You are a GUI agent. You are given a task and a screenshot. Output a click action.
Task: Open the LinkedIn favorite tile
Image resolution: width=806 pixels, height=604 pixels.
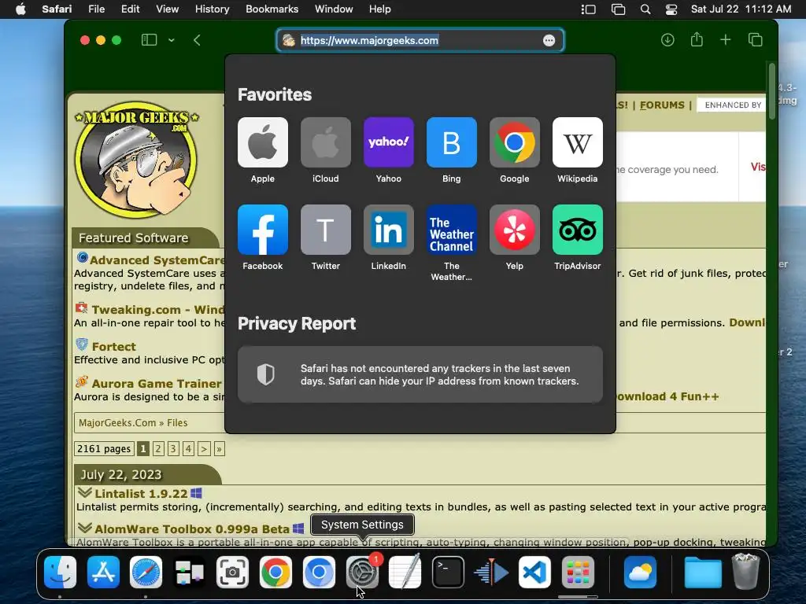click(x=389, y=230)
